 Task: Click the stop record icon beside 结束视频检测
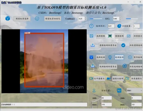[125, 66]
